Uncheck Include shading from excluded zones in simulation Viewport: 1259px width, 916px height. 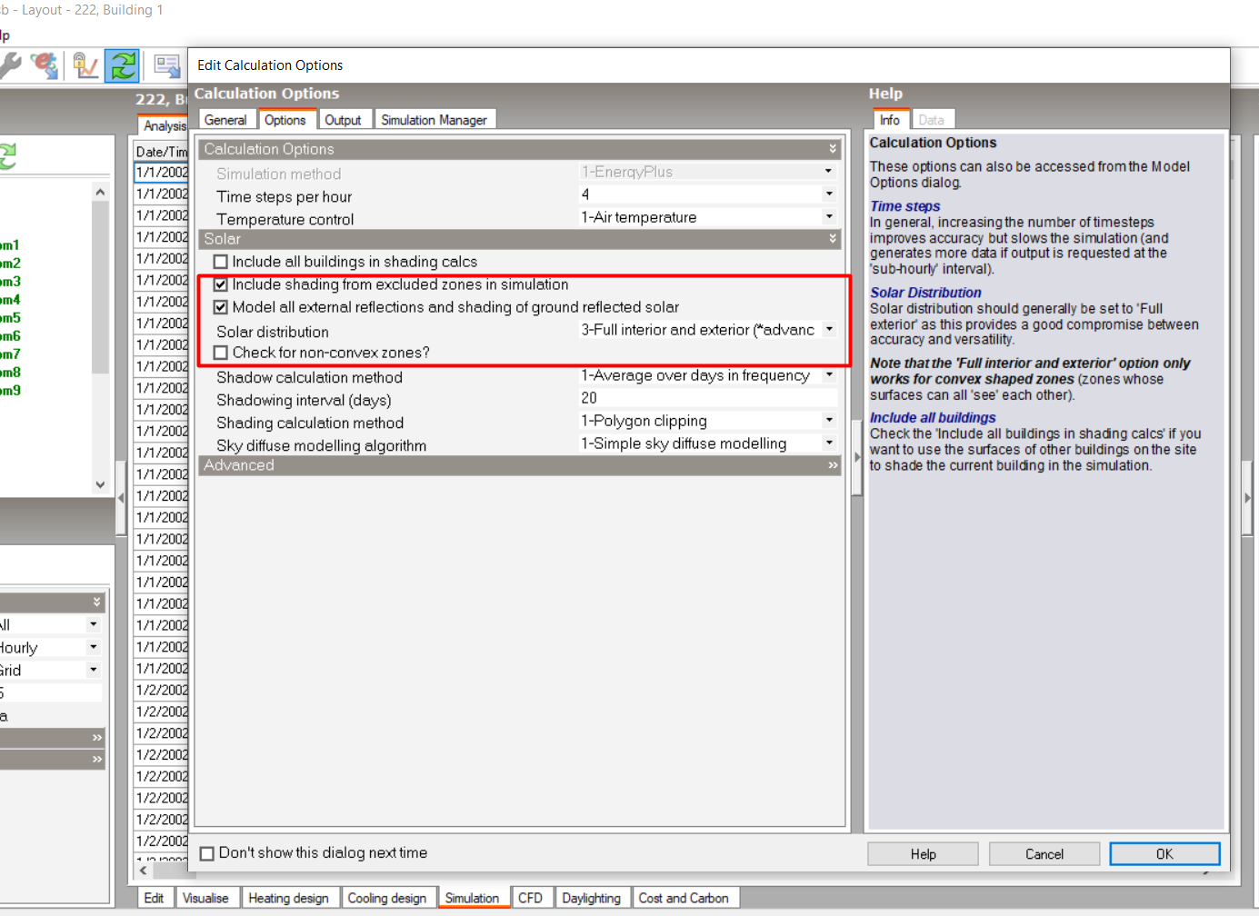[x=221, y=285]
